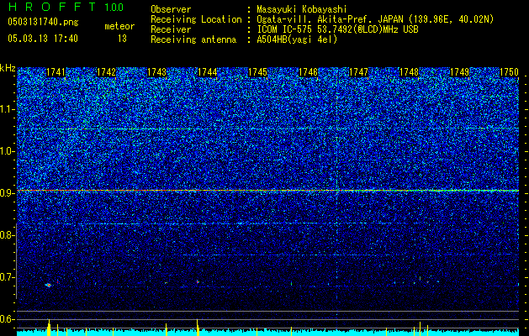This screenshot has width=529, height=336.
Task: Click the Receiver field label
Action: (171, 29)
